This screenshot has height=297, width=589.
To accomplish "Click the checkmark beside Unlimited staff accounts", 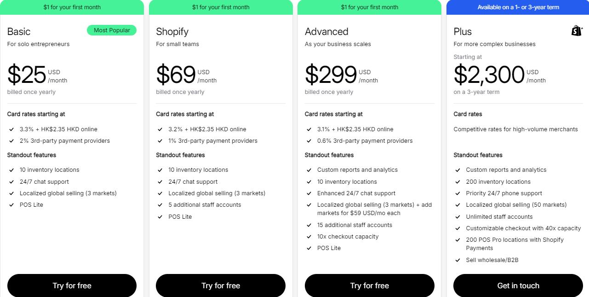I will pos(458,216).
